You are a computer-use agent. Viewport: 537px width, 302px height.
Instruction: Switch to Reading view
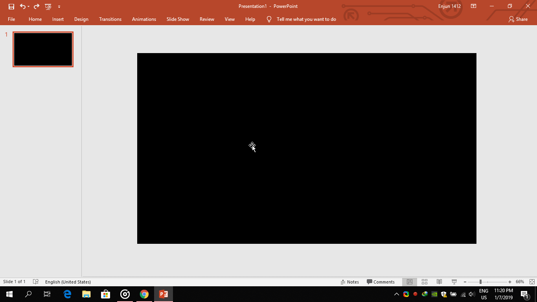(439, 282)
